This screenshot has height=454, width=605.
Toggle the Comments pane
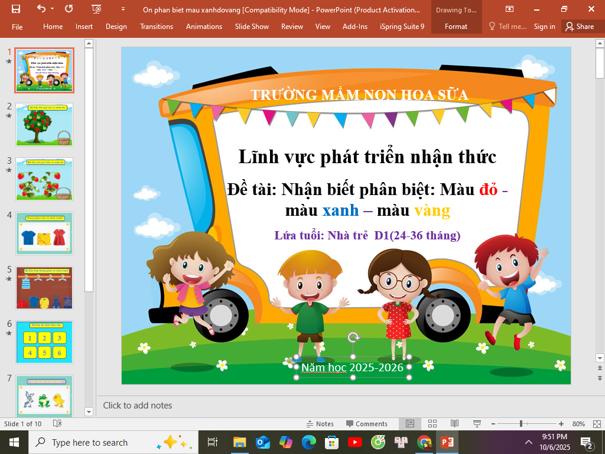point(366,424)
